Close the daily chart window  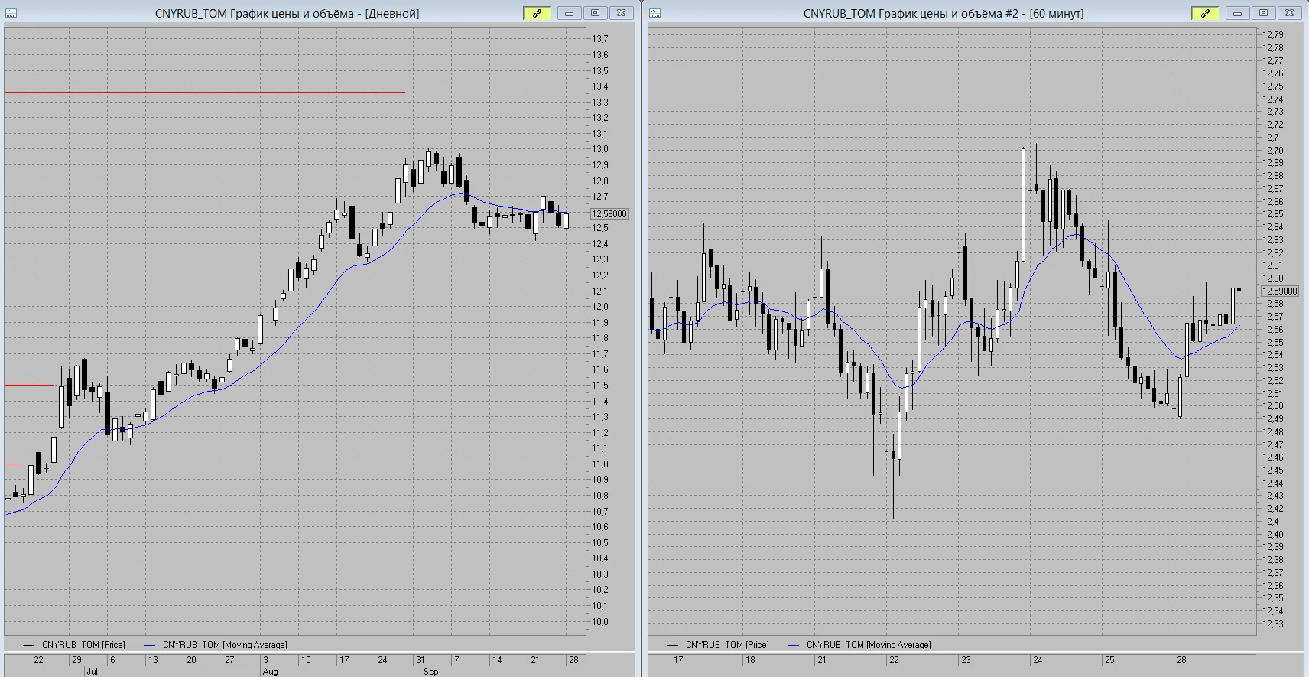tap(622, 13)
